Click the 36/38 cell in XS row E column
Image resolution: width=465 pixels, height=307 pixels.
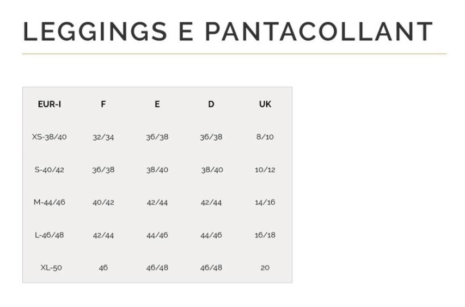click(157, 137)
